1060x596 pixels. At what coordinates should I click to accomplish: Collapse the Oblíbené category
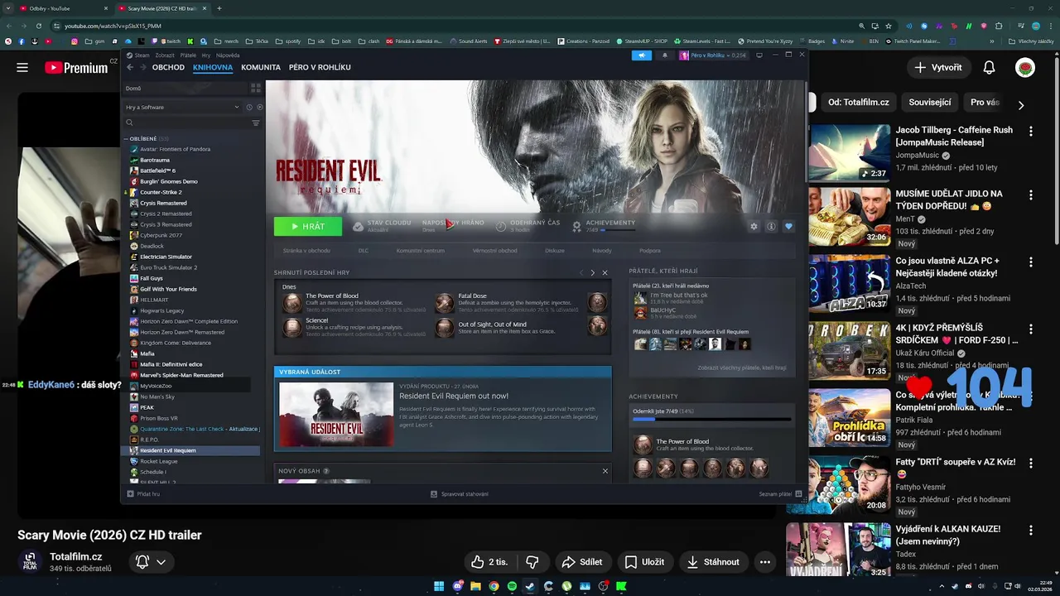click(x=127, y=139)
